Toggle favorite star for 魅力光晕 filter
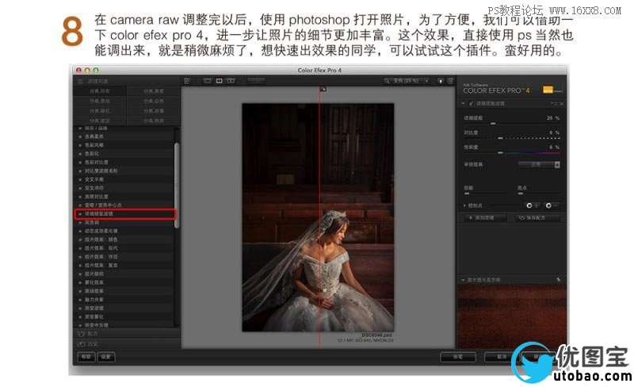634x387 pixels. coord(80,299)
